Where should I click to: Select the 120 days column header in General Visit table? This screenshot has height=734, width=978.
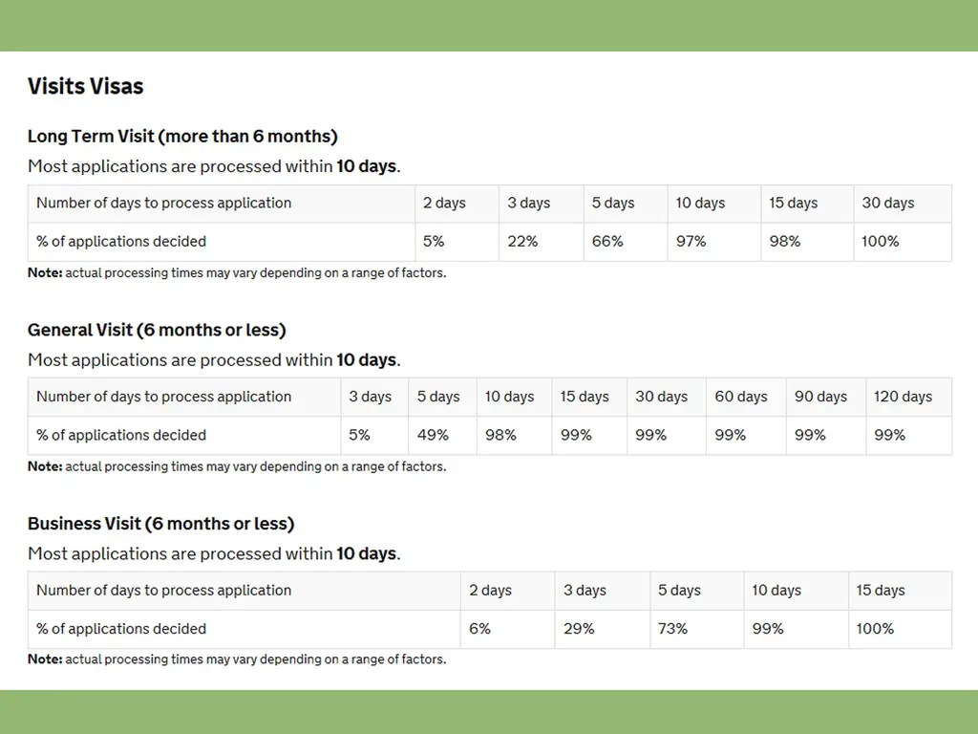pyautogui.click(x=903, y=397)
